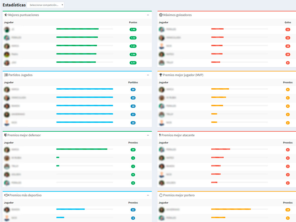Image resolution: width=296 pixels, height=222 pixels.
Task: Click the star icon beside Mejores puntuaciones
Action: 6,15
